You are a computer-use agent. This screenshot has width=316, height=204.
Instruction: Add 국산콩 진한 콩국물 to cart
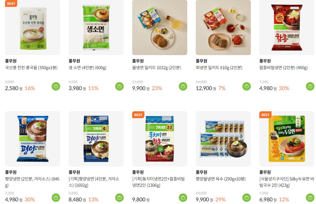[56, 86]
